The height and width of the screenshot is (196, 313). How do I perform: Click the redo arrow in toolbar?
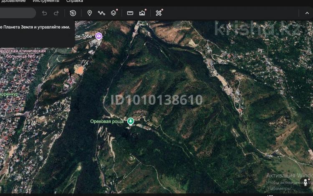coord(56,13)
